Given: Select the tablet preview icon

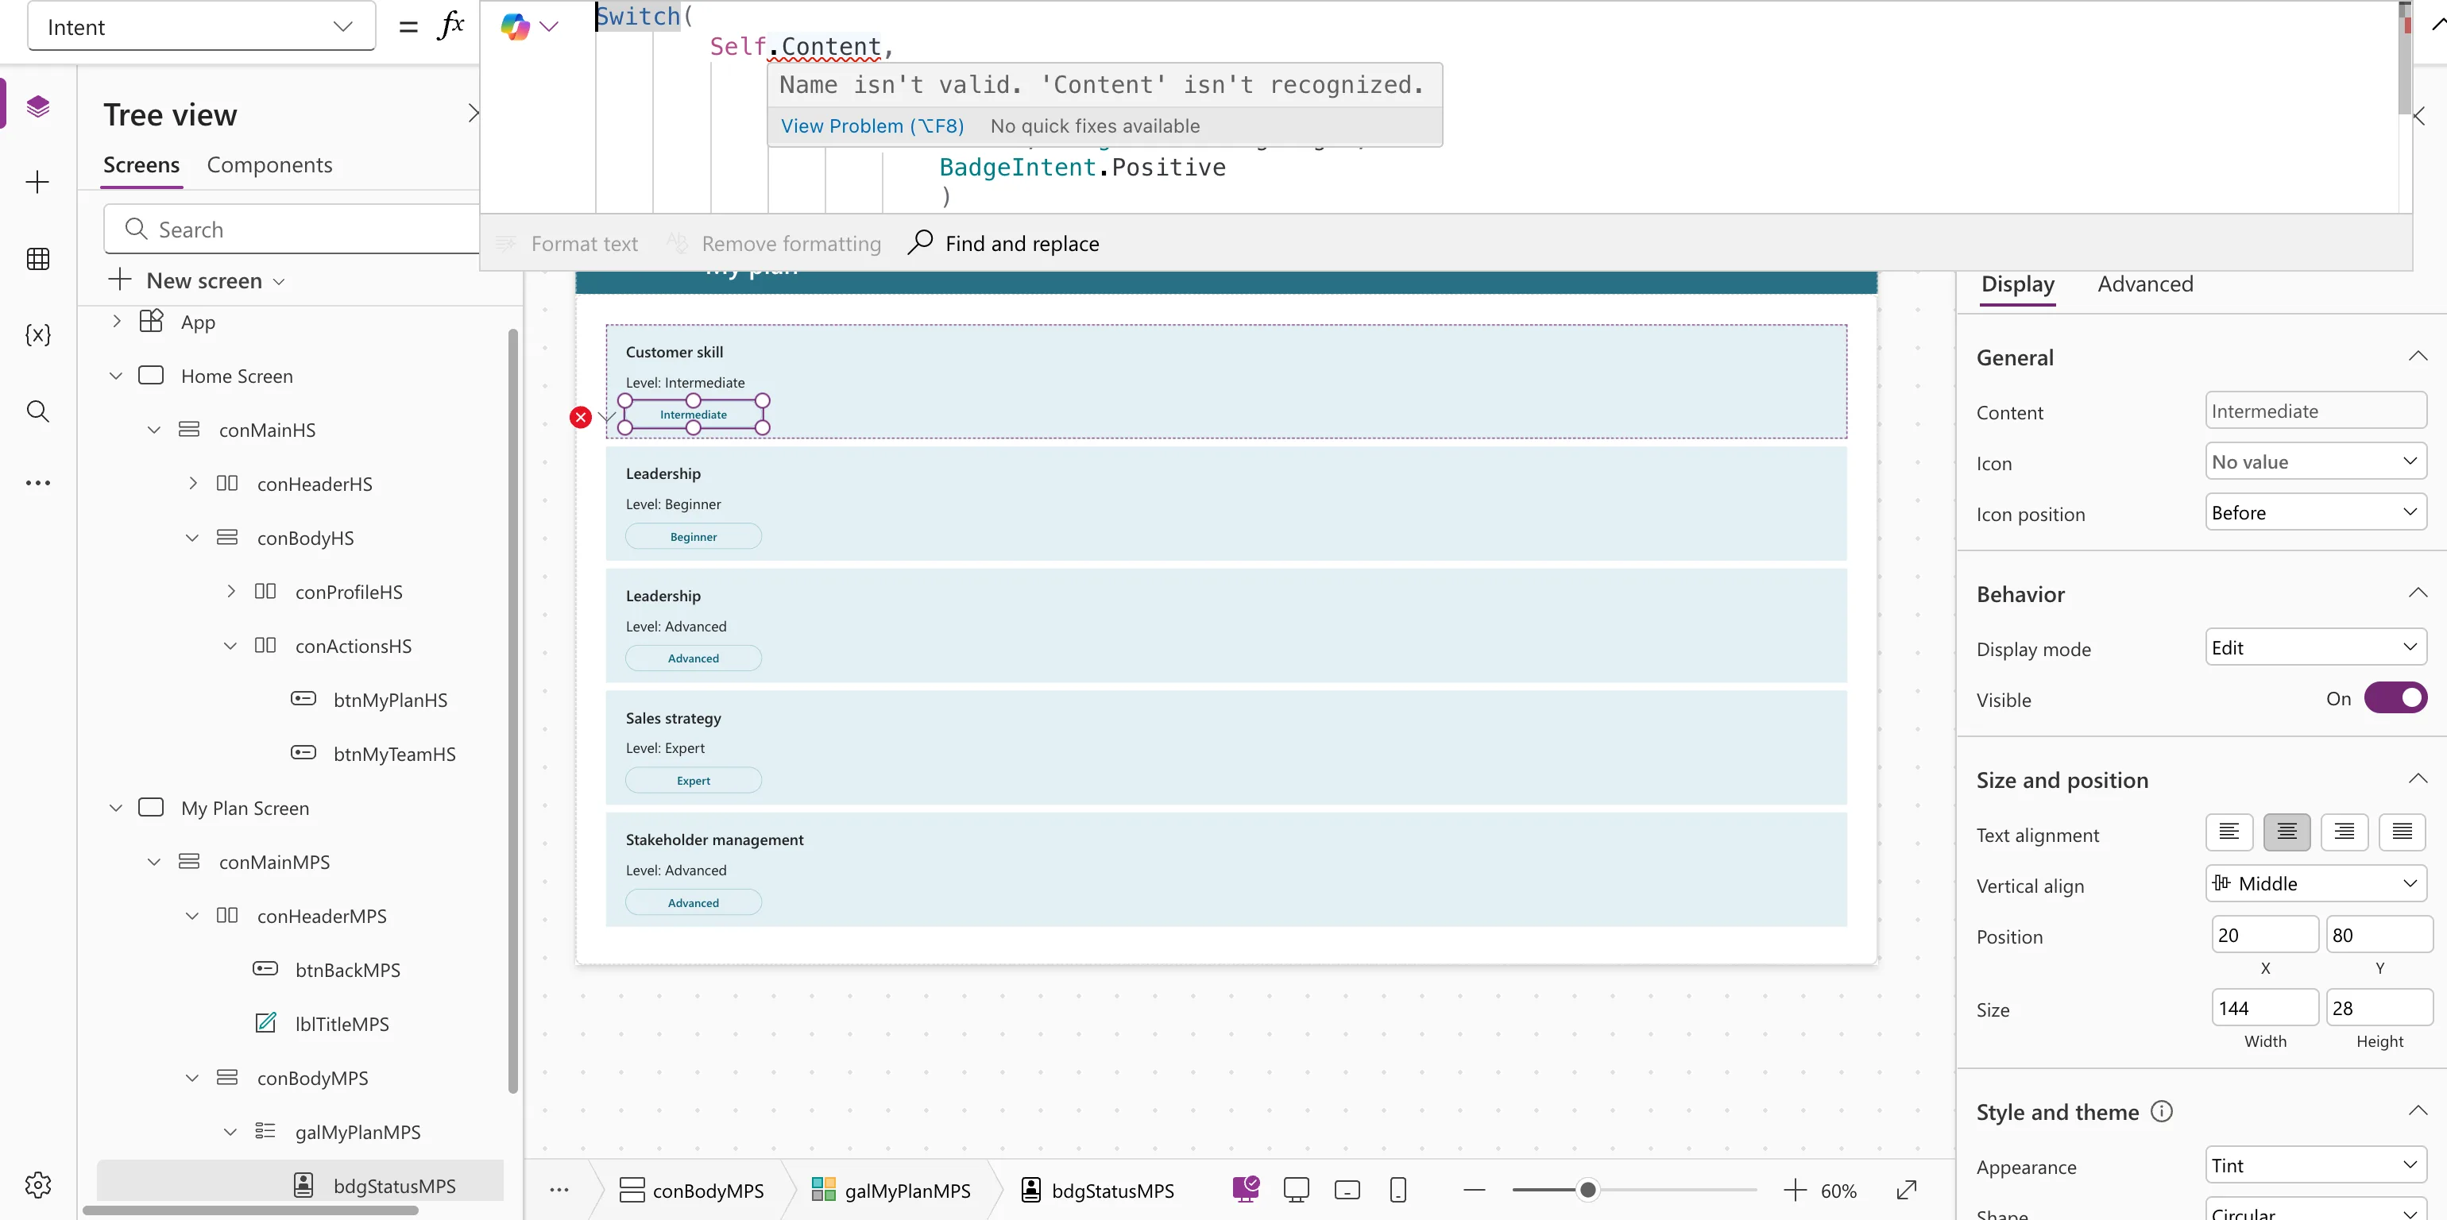Looking at the screenshot, I should point(1347,1190).
